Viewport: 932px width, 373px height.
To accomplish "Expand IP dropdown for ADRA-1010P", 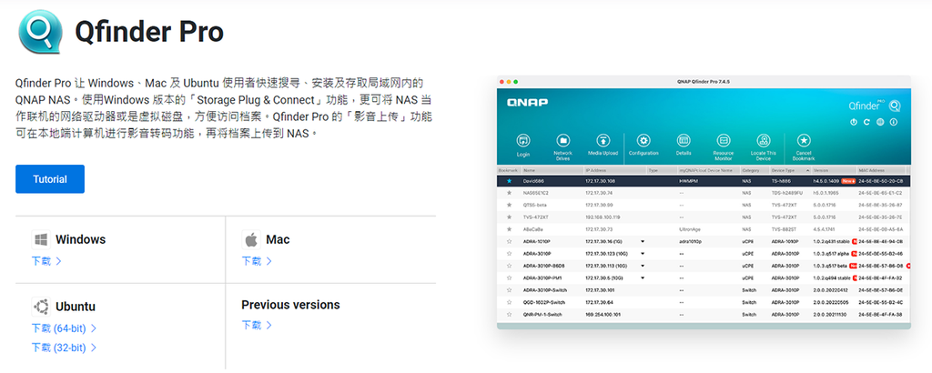I will [x=643, y=242].
